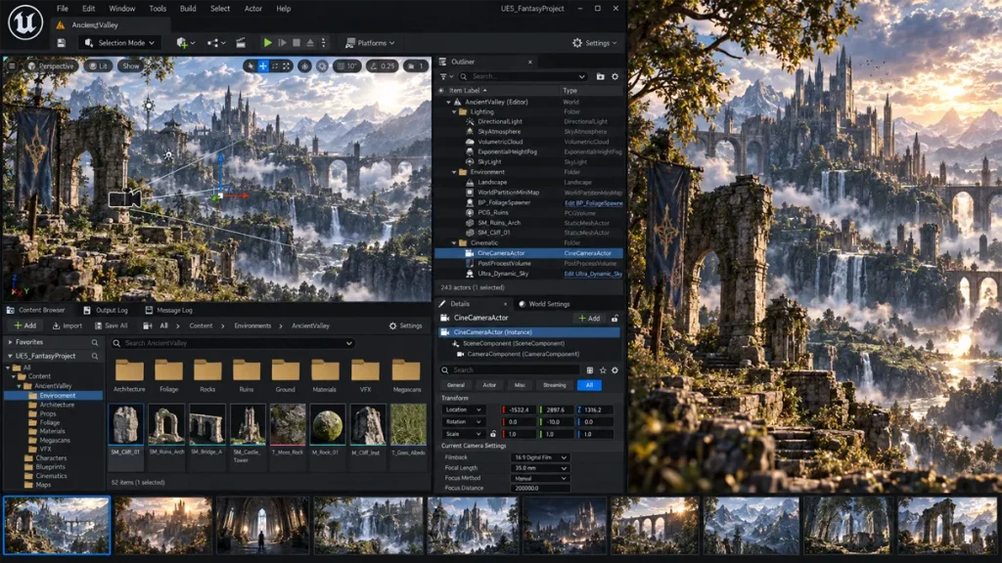
Task: Click the Focus Distance value field
Action: tap(539, 489)
